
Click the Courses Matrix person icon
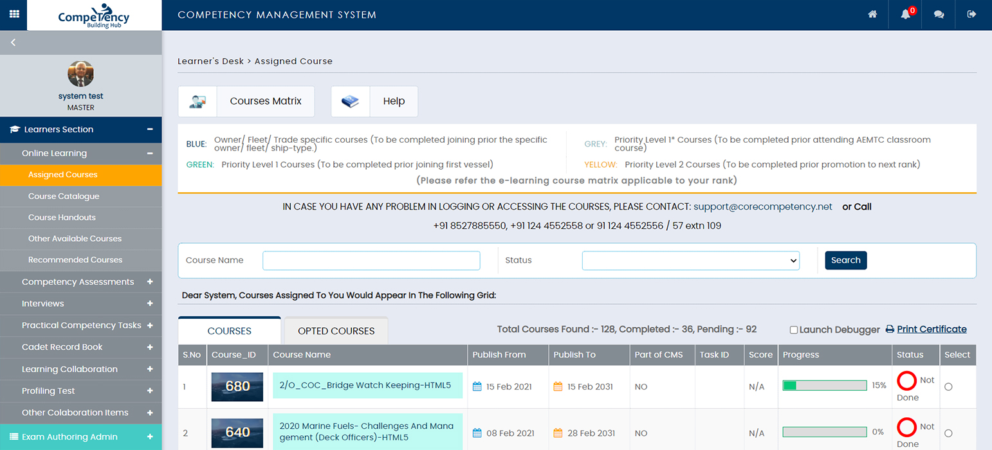[x=197, y=101]
